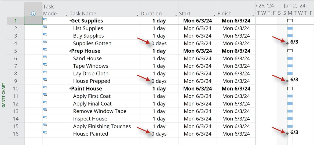Open the Start column filter dropdown

pyautogui.click(x=214, y=15)
